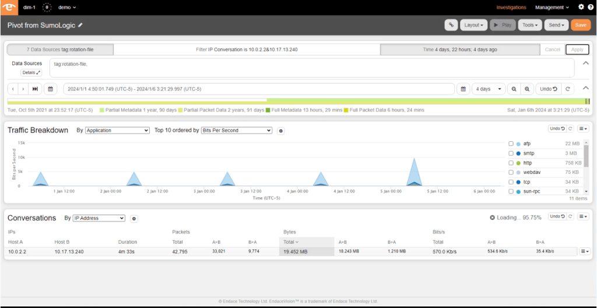Toggle the sun-rpc application checkbox
Image resolution: width=597 pixels, height=308 pixels.
511,191
